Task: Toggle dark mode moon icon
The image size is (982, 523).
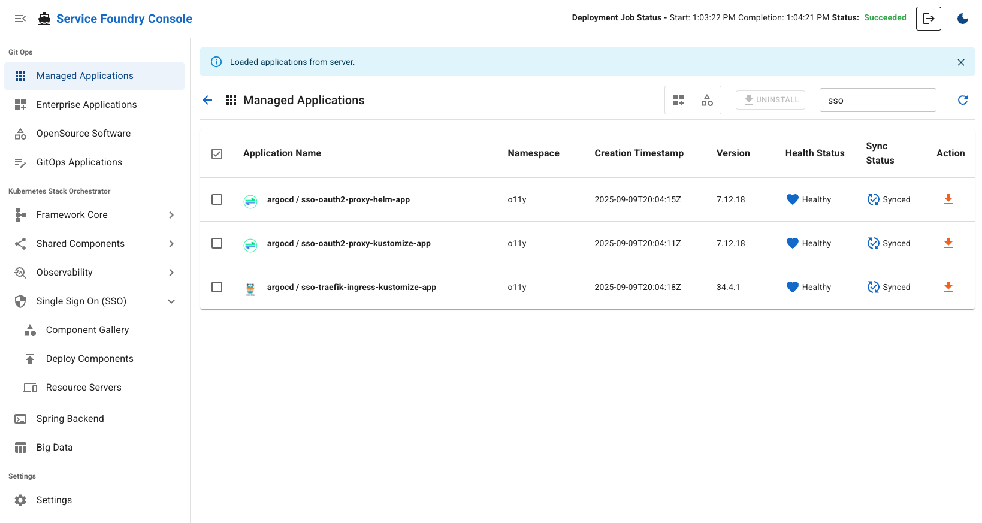Action: [963, 19]
